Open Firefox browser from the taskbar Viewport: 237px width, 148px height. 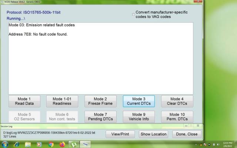pos(62,144)
